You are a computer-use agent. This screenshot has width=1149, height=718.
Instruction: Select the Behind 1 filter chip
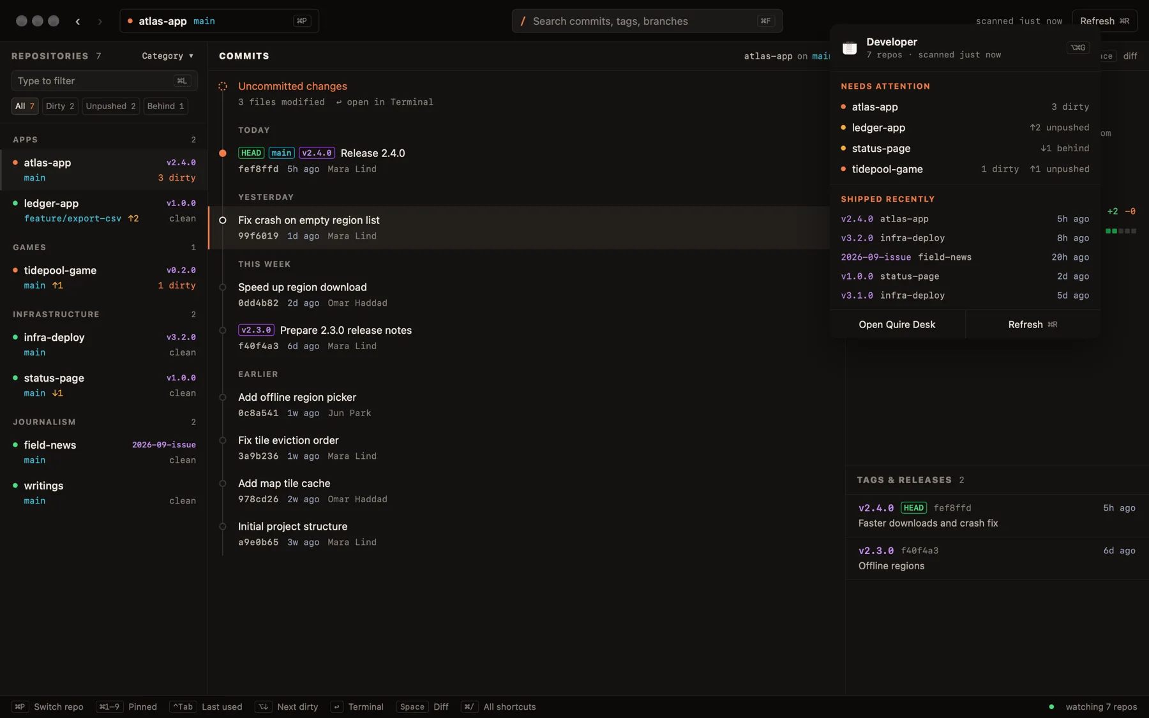[x=165, y=106]
